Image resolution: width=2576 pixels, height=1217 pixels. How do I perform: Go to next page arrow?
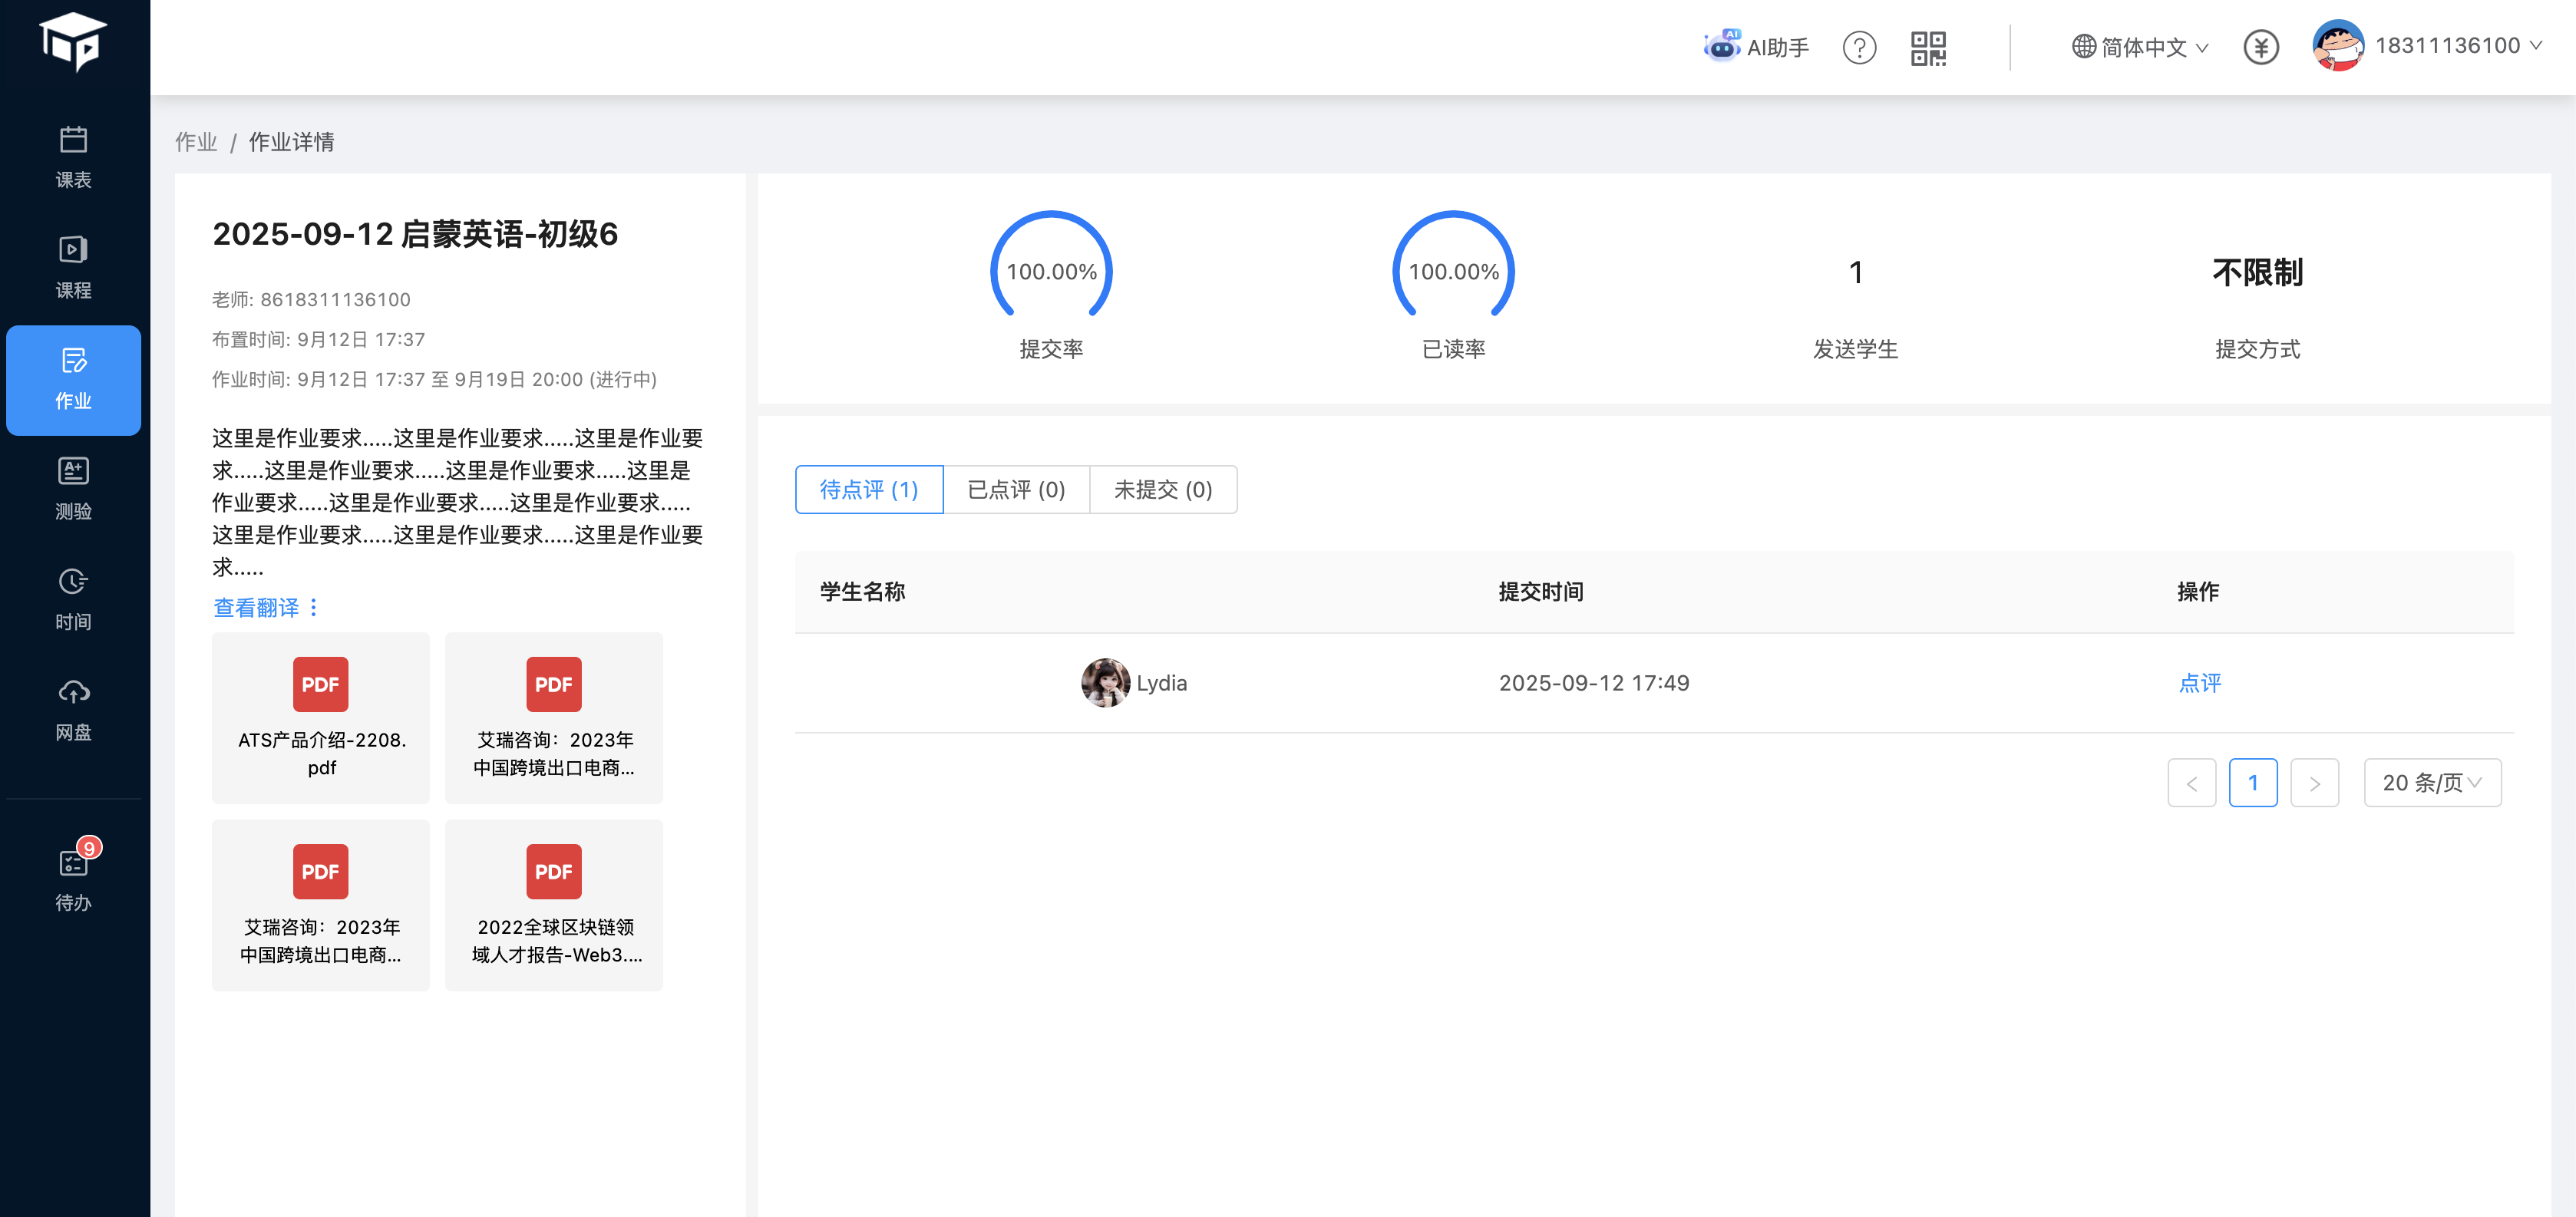pyautogui.click(x=2314, y=783)
